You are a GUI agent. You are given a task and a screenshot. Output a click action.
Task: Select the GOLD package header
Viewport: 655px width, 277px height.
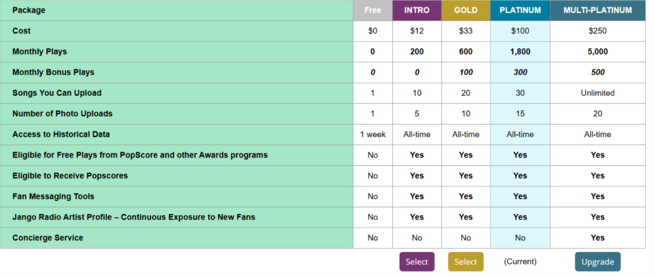tap(466, 11)
